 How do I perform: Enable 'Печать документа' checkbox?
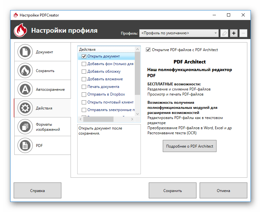pos(84,87)
